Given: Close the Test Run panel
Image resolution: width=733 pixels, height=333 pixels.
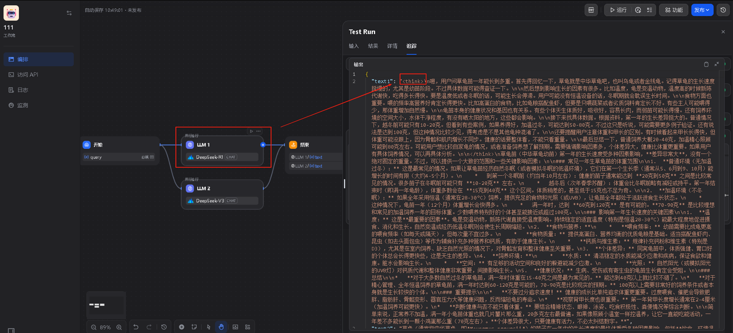Looking at the screenshot, I should point(723,32).
